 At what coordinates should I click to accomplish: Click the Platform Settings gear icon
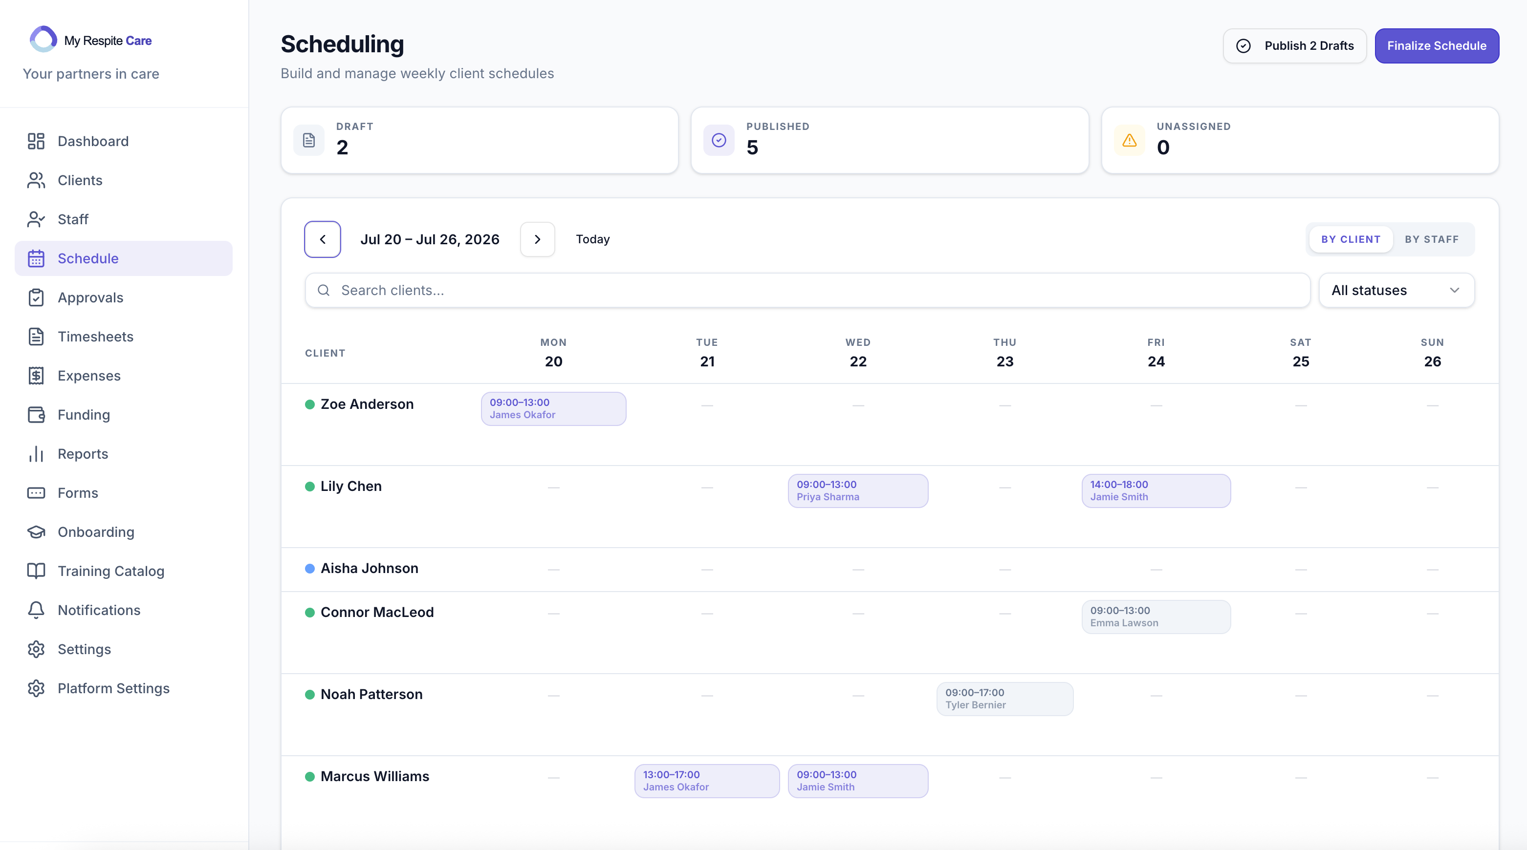click(x=36, y=688)
